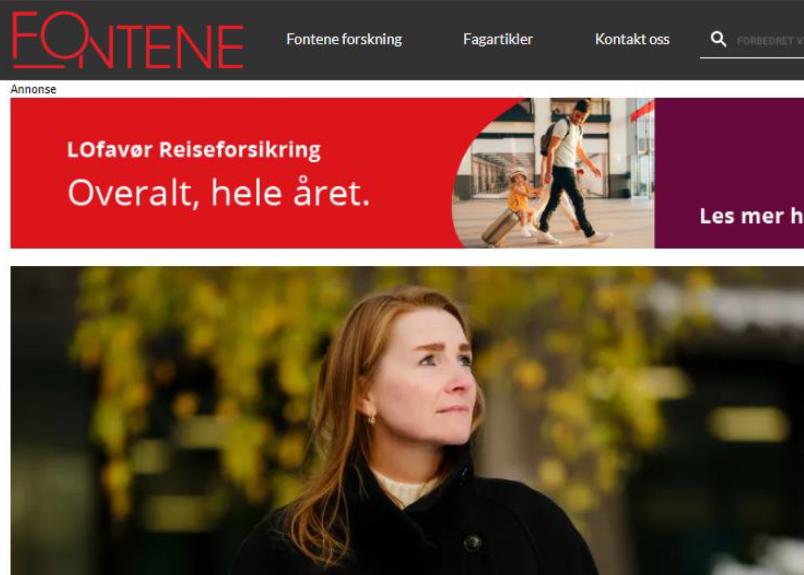Click the LOfavør Reiseforsikring ad headline

pyautogui.click(x=194, y=150)
